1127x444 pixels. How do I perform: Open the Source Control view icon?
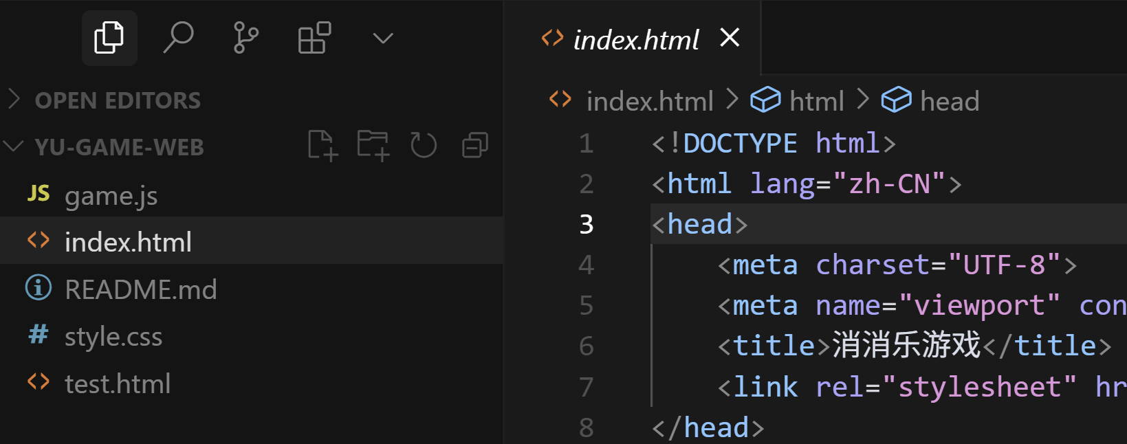tap(245, 38)
